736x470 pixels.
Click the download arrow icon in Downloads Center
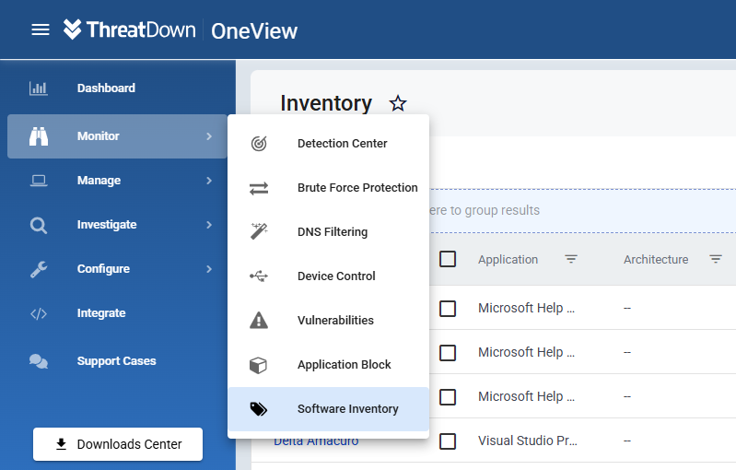coord(61,444)
